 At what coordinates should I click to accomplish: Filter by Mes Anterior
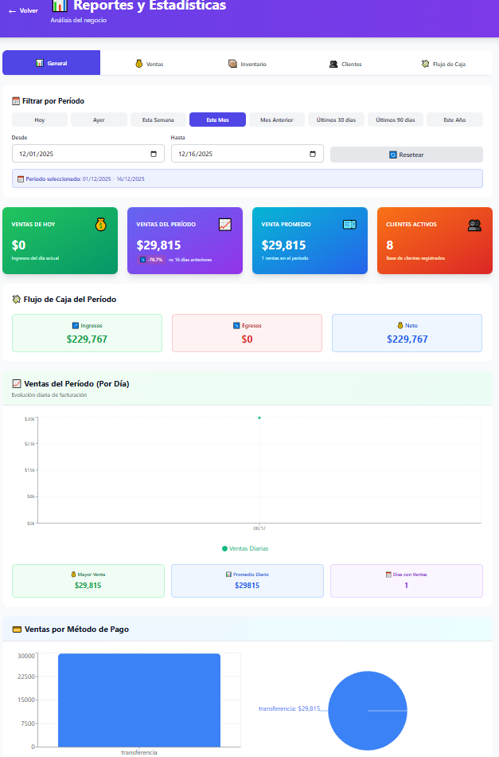tap(277, 120)
